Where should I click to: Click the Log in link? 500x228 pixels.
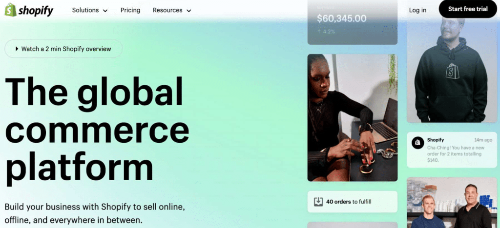point(417,10)
